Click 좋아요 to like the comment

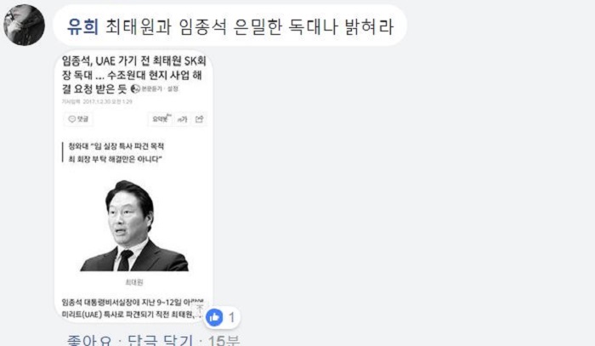[x=89, y=340]
